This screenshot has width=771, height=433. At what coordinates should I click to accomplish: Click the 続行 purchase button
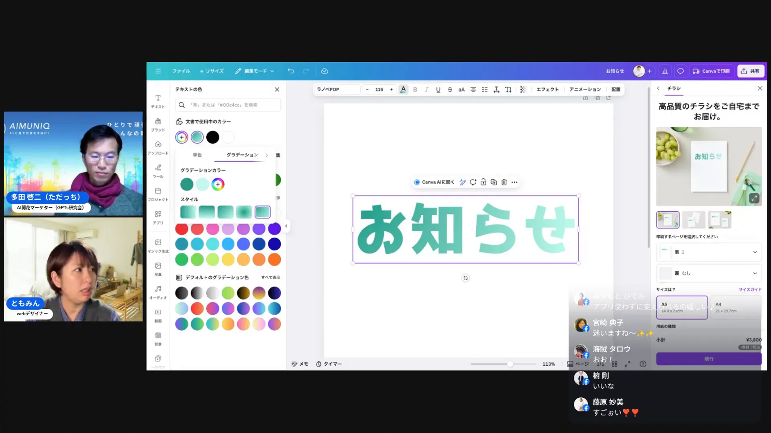point(708,358)
